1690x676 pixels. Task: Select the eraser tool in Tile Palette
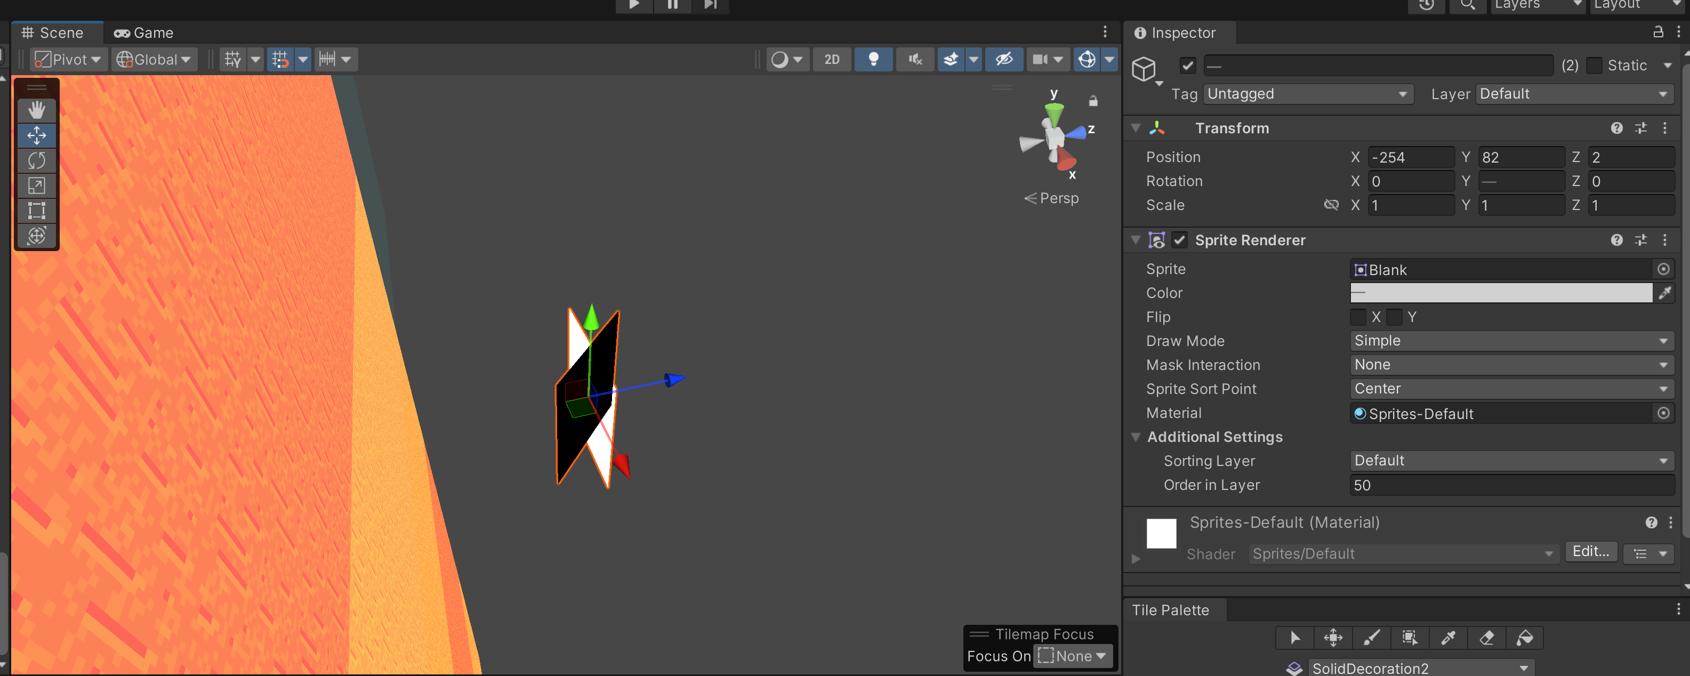[1487, 637]
